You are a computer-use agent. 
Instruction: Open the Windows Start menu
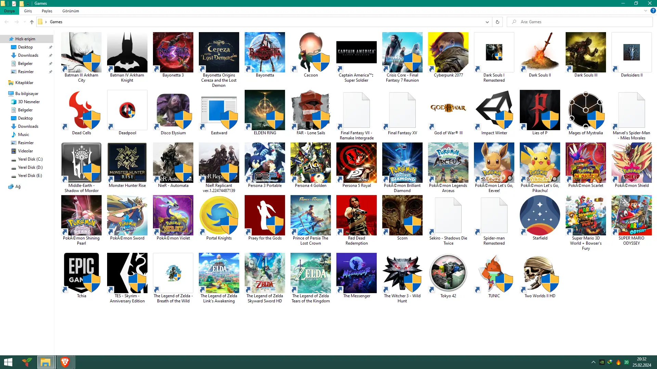[8, 362]
